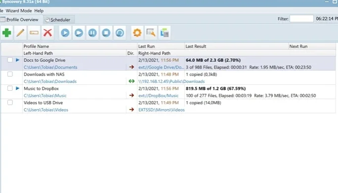The width and height of the screenshot is (338, 193).
Task: Check the Docs to Google Drive checkbox
Action: 10,60
